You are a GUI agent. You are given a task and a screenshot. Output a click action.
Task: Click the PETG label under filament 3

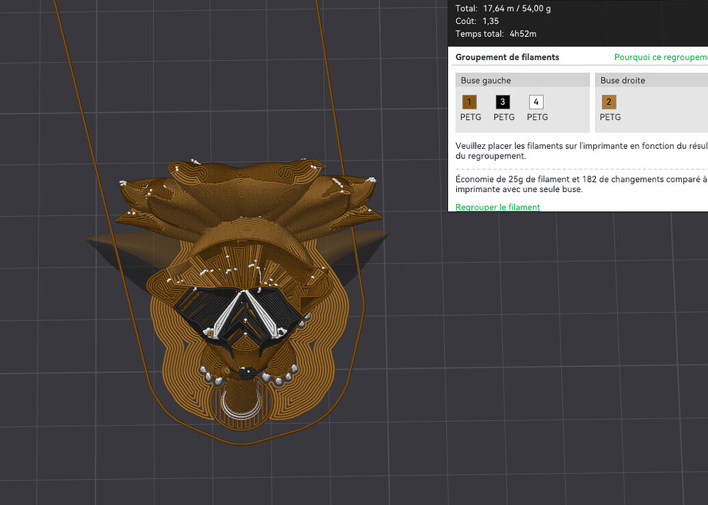point(504,118)
